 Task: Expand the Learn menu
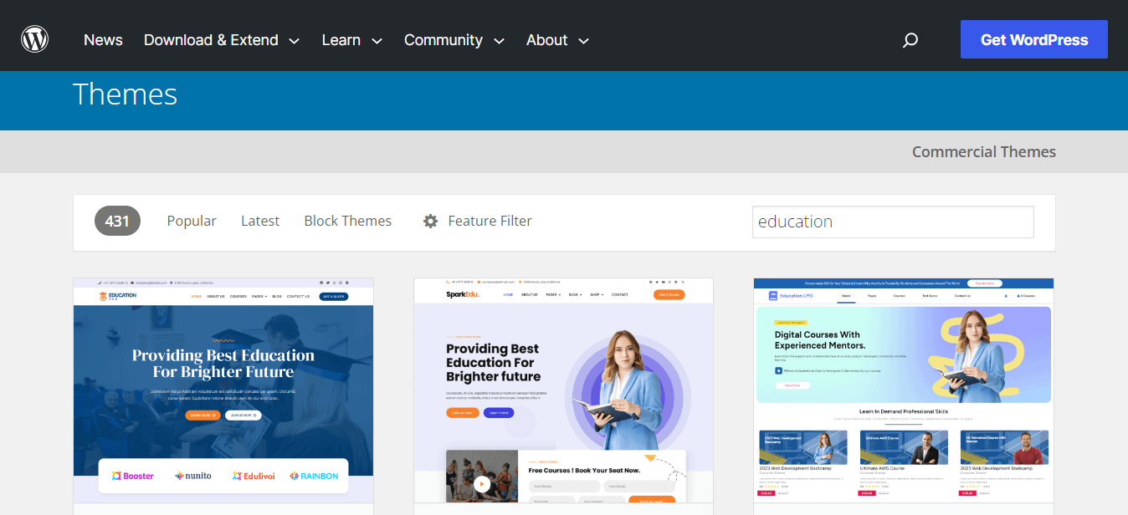[x=351, y=40]
